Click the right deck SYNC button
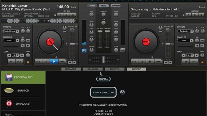The height and width of the screenshot is (116, 207). [158, 62]
